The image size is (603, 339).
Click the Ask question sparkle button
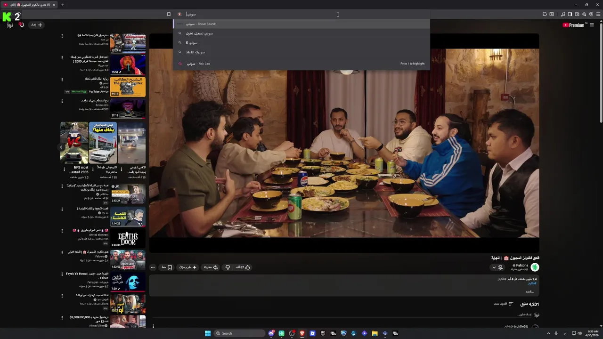[187, 267]
